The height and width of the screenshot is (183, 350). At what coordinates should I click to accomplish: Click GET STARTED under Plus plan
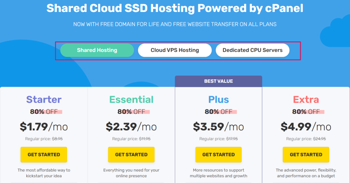(x=218, y=154)
